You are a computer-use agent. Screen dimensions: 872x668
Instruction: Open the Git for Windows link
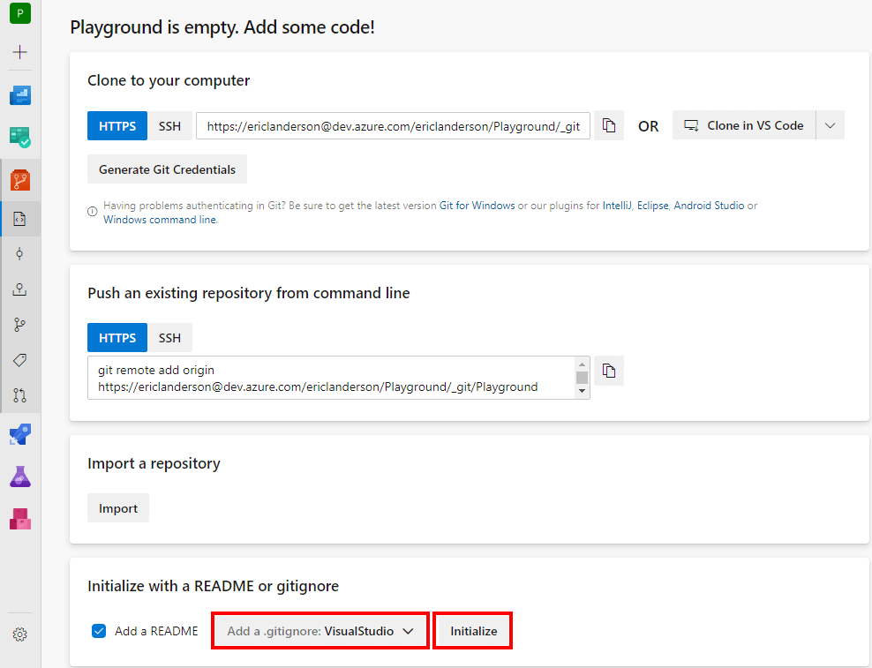point(477,206)
